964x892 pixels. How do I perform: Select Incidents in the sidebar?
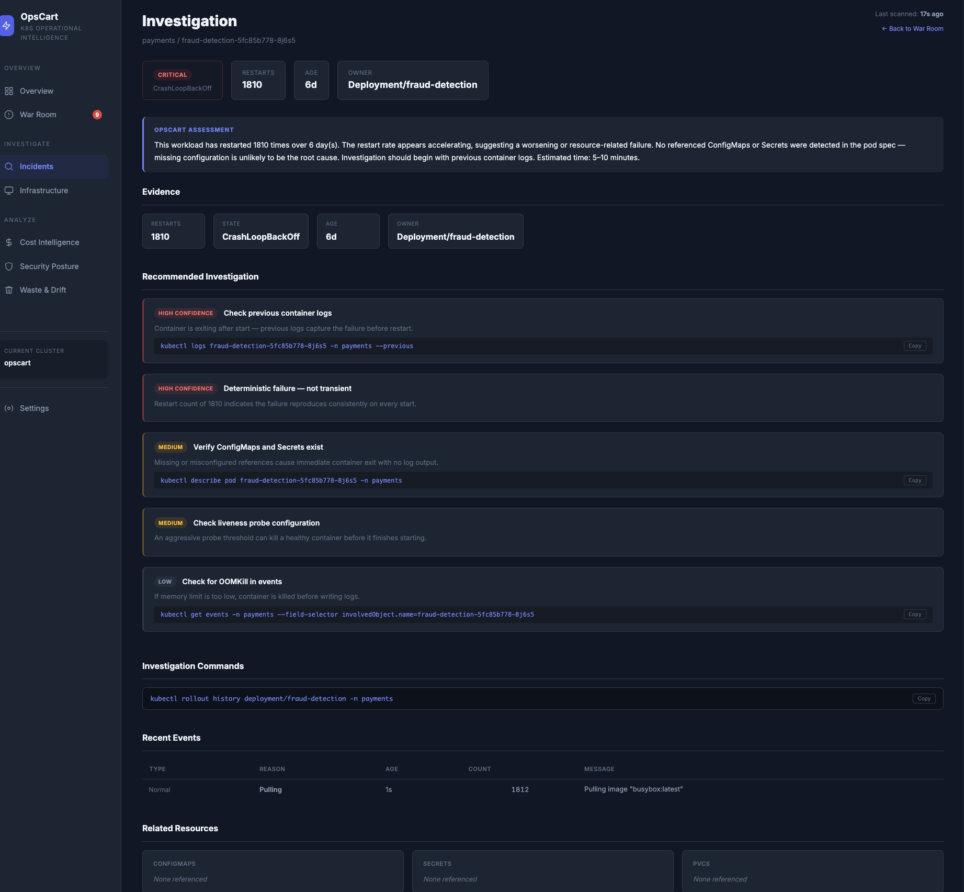coord(54,166)
